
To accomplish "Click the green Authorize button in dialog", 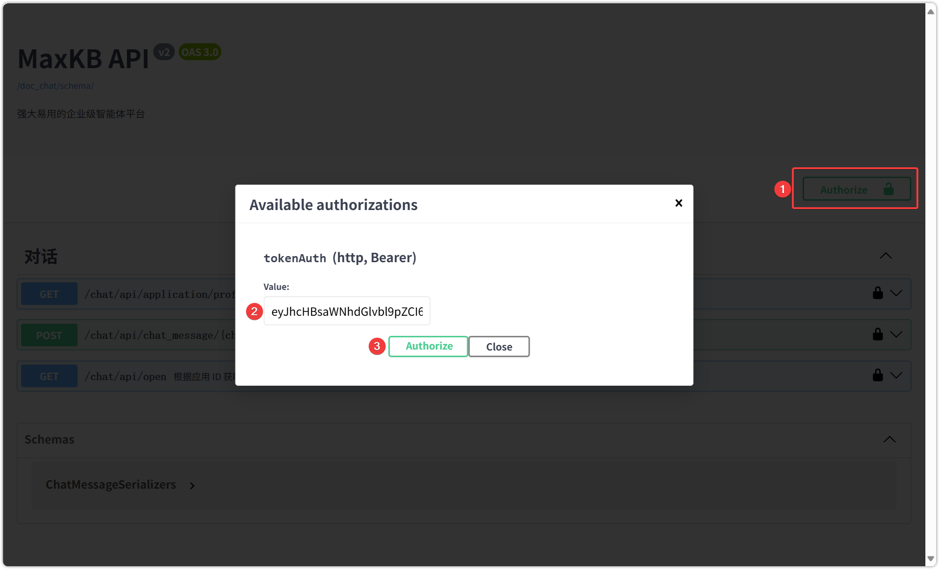I will point(428,346).
